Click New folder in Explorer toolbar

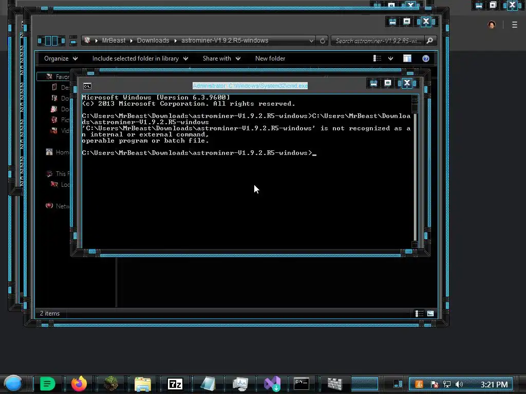click(270, 58)
